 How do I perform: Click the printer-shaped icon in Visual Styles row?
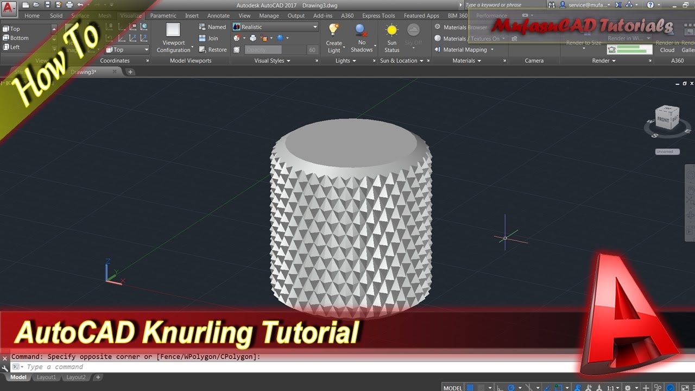click(x=253, y=38)
